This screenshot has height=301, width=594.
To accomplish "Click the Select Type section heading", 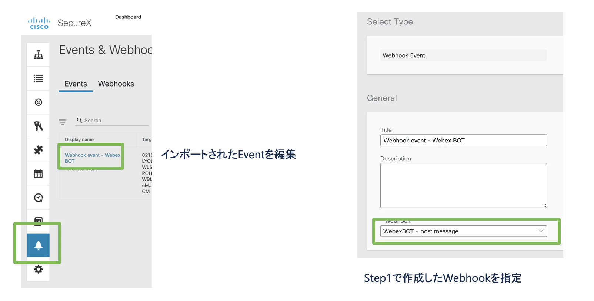I will coord(390,22).
